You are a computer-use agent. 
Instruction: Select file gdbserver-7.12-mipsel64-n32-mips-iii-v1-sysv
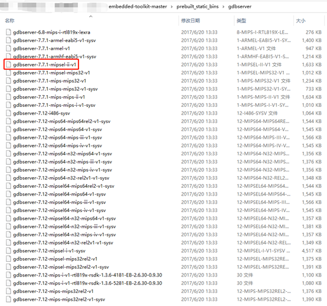(64, 226)
